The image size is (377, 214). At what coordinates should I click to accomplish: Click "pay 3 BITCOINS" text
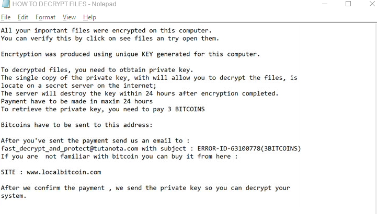click(x=178, y=109)
